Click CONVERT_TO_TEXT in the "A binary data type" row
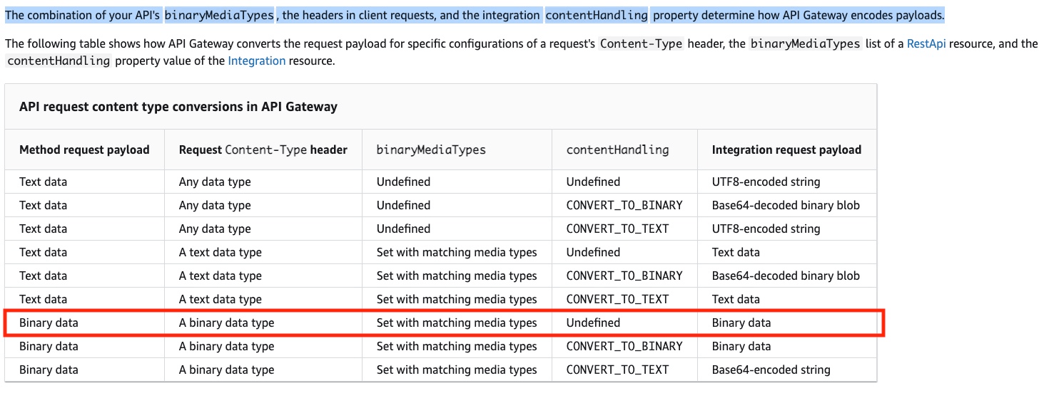Screen dimensions: 1049x393 pos(617,370)
